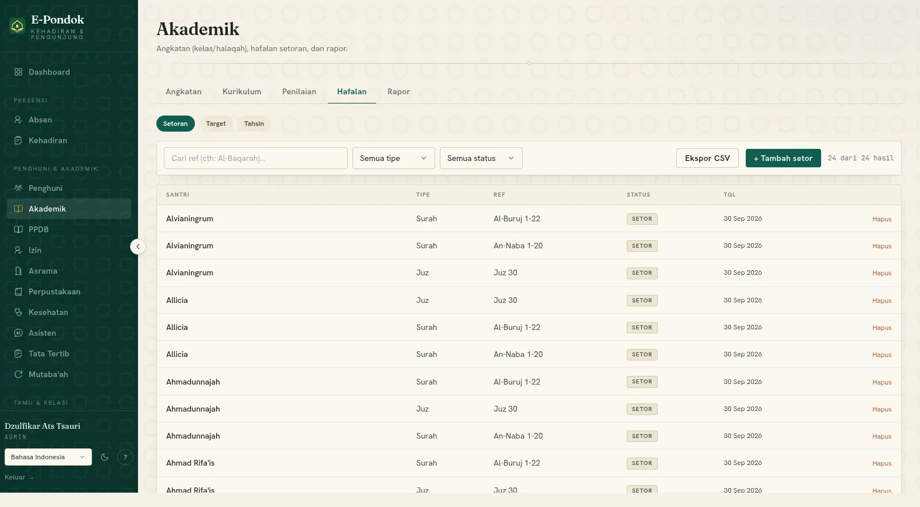Screen dimensions: 920x507
Task: Click the E-Pondok logo icon
Action: pyautogui.click(x=17, y=26)
